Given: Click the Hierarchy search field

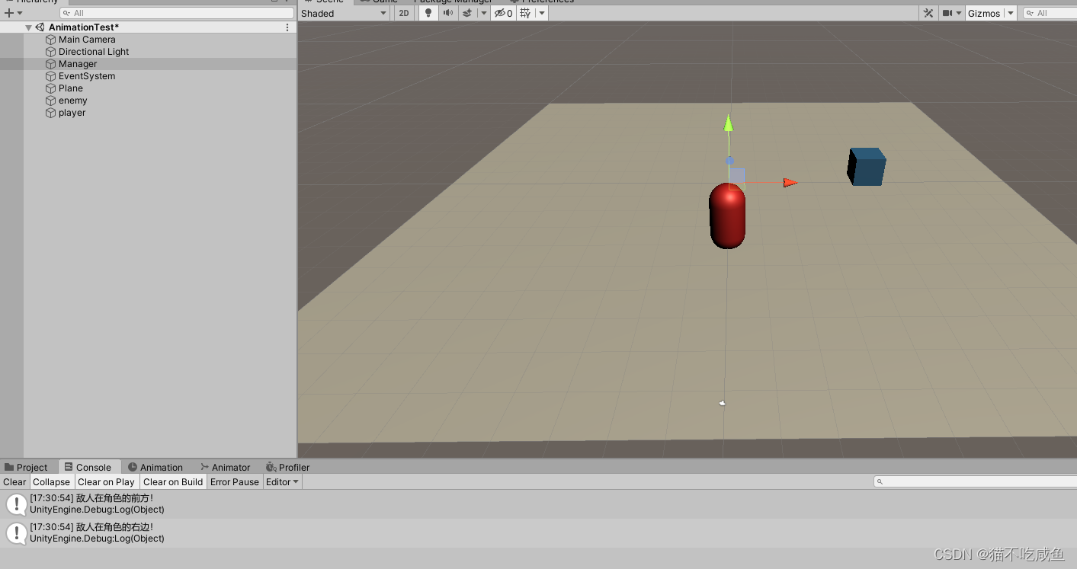Looking at the screenshot, I should click(177, 13).
